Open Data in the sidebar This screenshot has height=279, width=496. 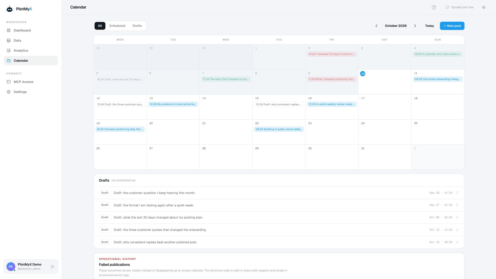(31, 41)
